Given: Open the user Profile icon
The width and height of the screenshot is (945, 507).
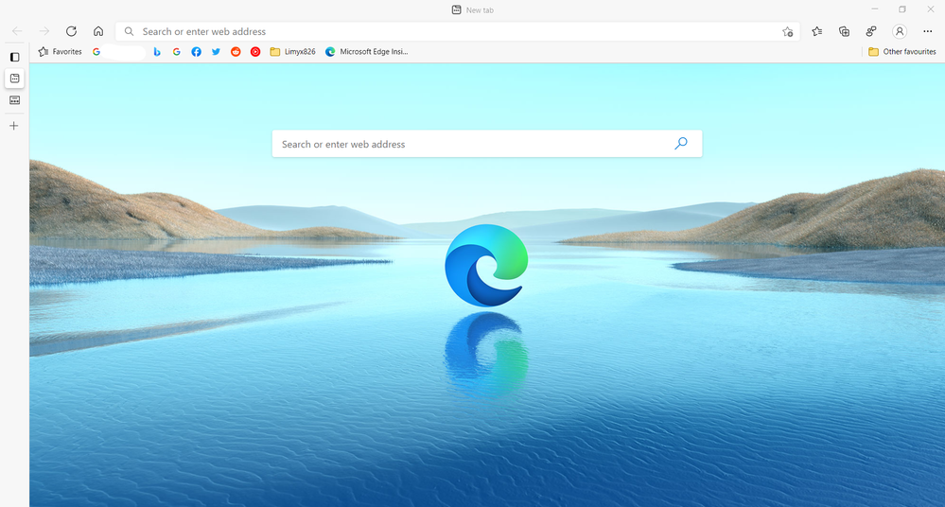Looking at the screenshot, I should [x=900, y=31].
